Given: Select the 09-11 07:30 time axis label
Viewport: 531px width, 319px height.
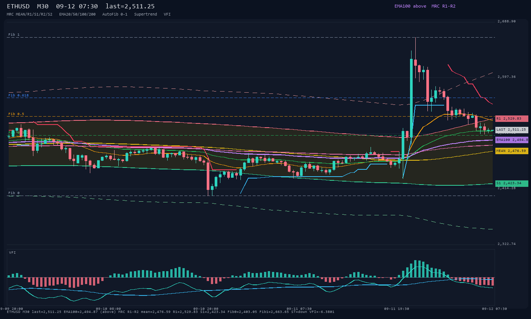Looking at the screenshot, I should click(299, 309).
